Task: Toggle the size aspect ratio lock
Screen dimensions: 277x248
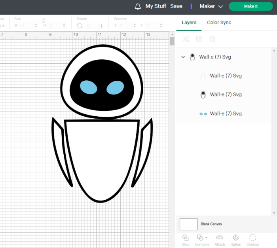Action: 44,21
